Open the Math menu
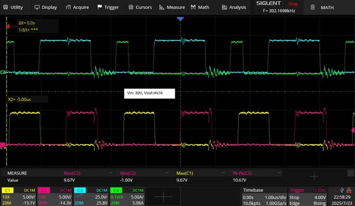The height and width of the screenshot is (206, 355). [200, 7]
